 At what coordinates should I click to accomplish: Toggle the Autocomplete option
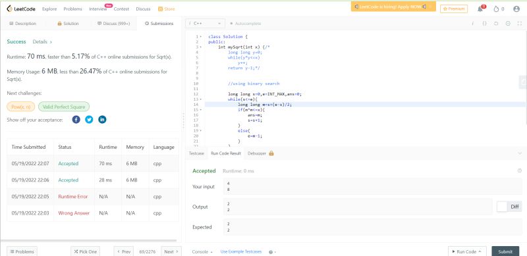[245, 24]
